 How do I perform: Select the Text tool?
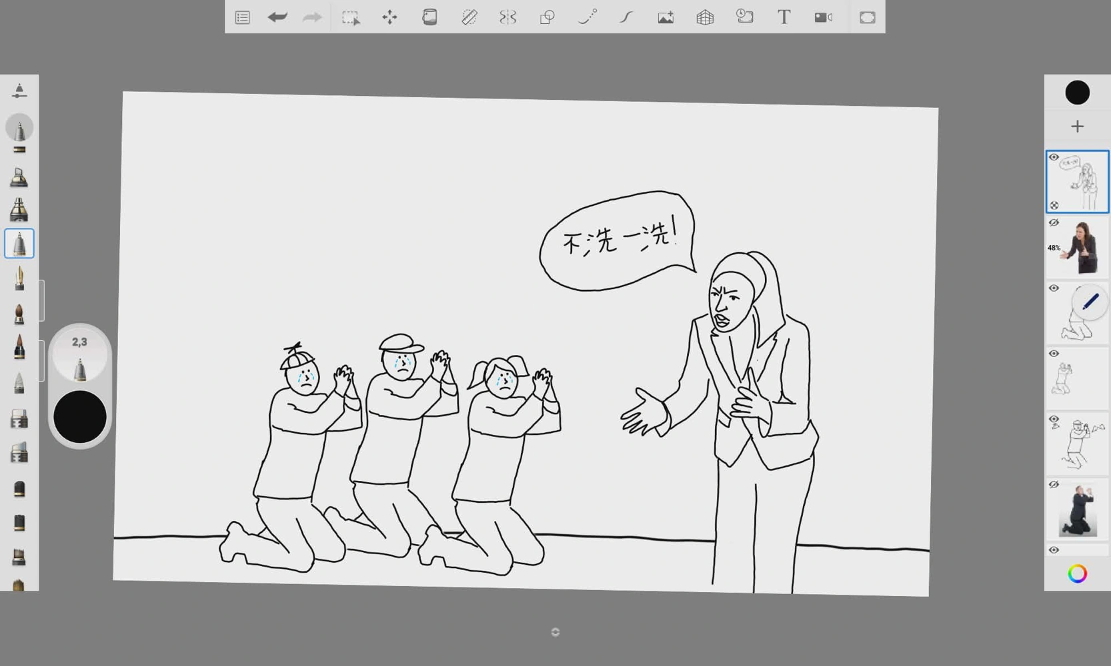coord(784,17)
